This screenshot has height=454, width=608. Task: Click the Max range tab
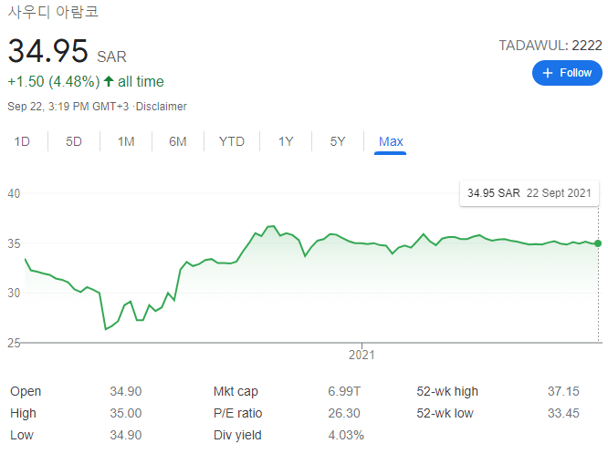coord(391,141)
